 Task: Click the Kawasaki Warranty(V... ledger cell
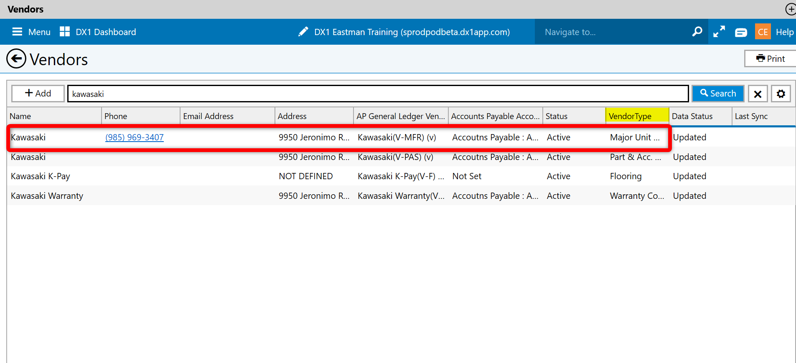[x=401, y=196]
